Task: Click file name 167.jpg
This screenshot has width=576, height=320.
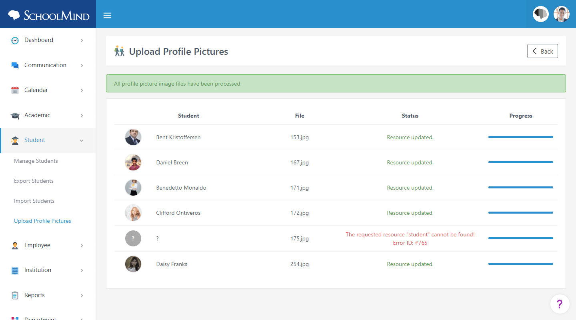Action: [x=300, y=162]
